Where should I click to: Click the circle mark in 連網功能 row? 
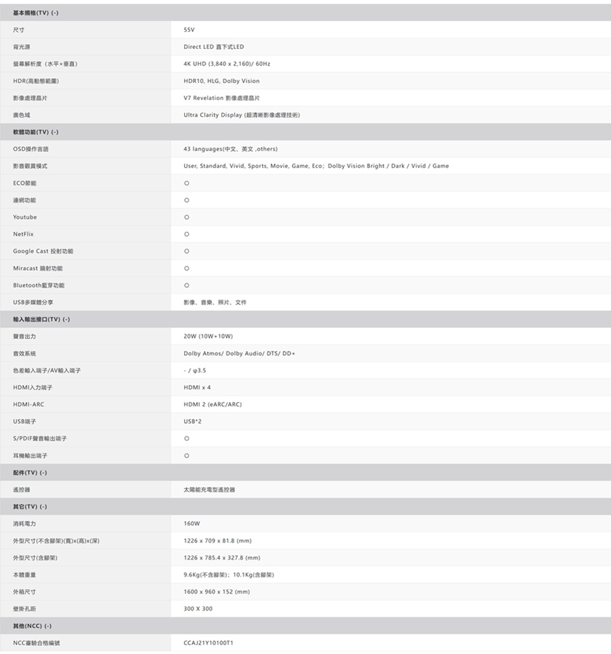187,200
